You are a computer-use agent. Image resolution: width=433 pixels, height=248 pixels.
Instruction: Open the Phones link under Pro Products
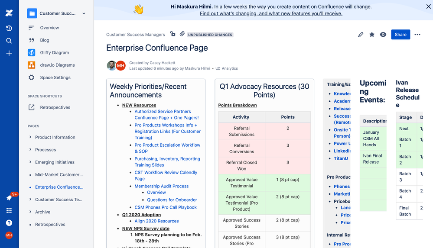pos(342,187)
